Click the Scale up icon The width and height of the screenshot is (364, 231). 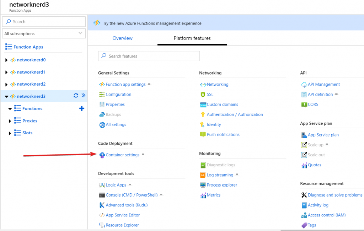click(x=304, y=145)
